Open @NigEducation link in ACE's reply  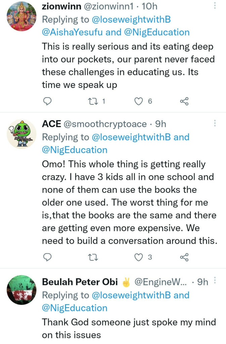(75, 150)
